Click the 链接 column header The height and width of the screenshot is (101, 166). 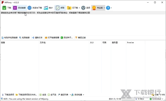(x=20, y=43)
